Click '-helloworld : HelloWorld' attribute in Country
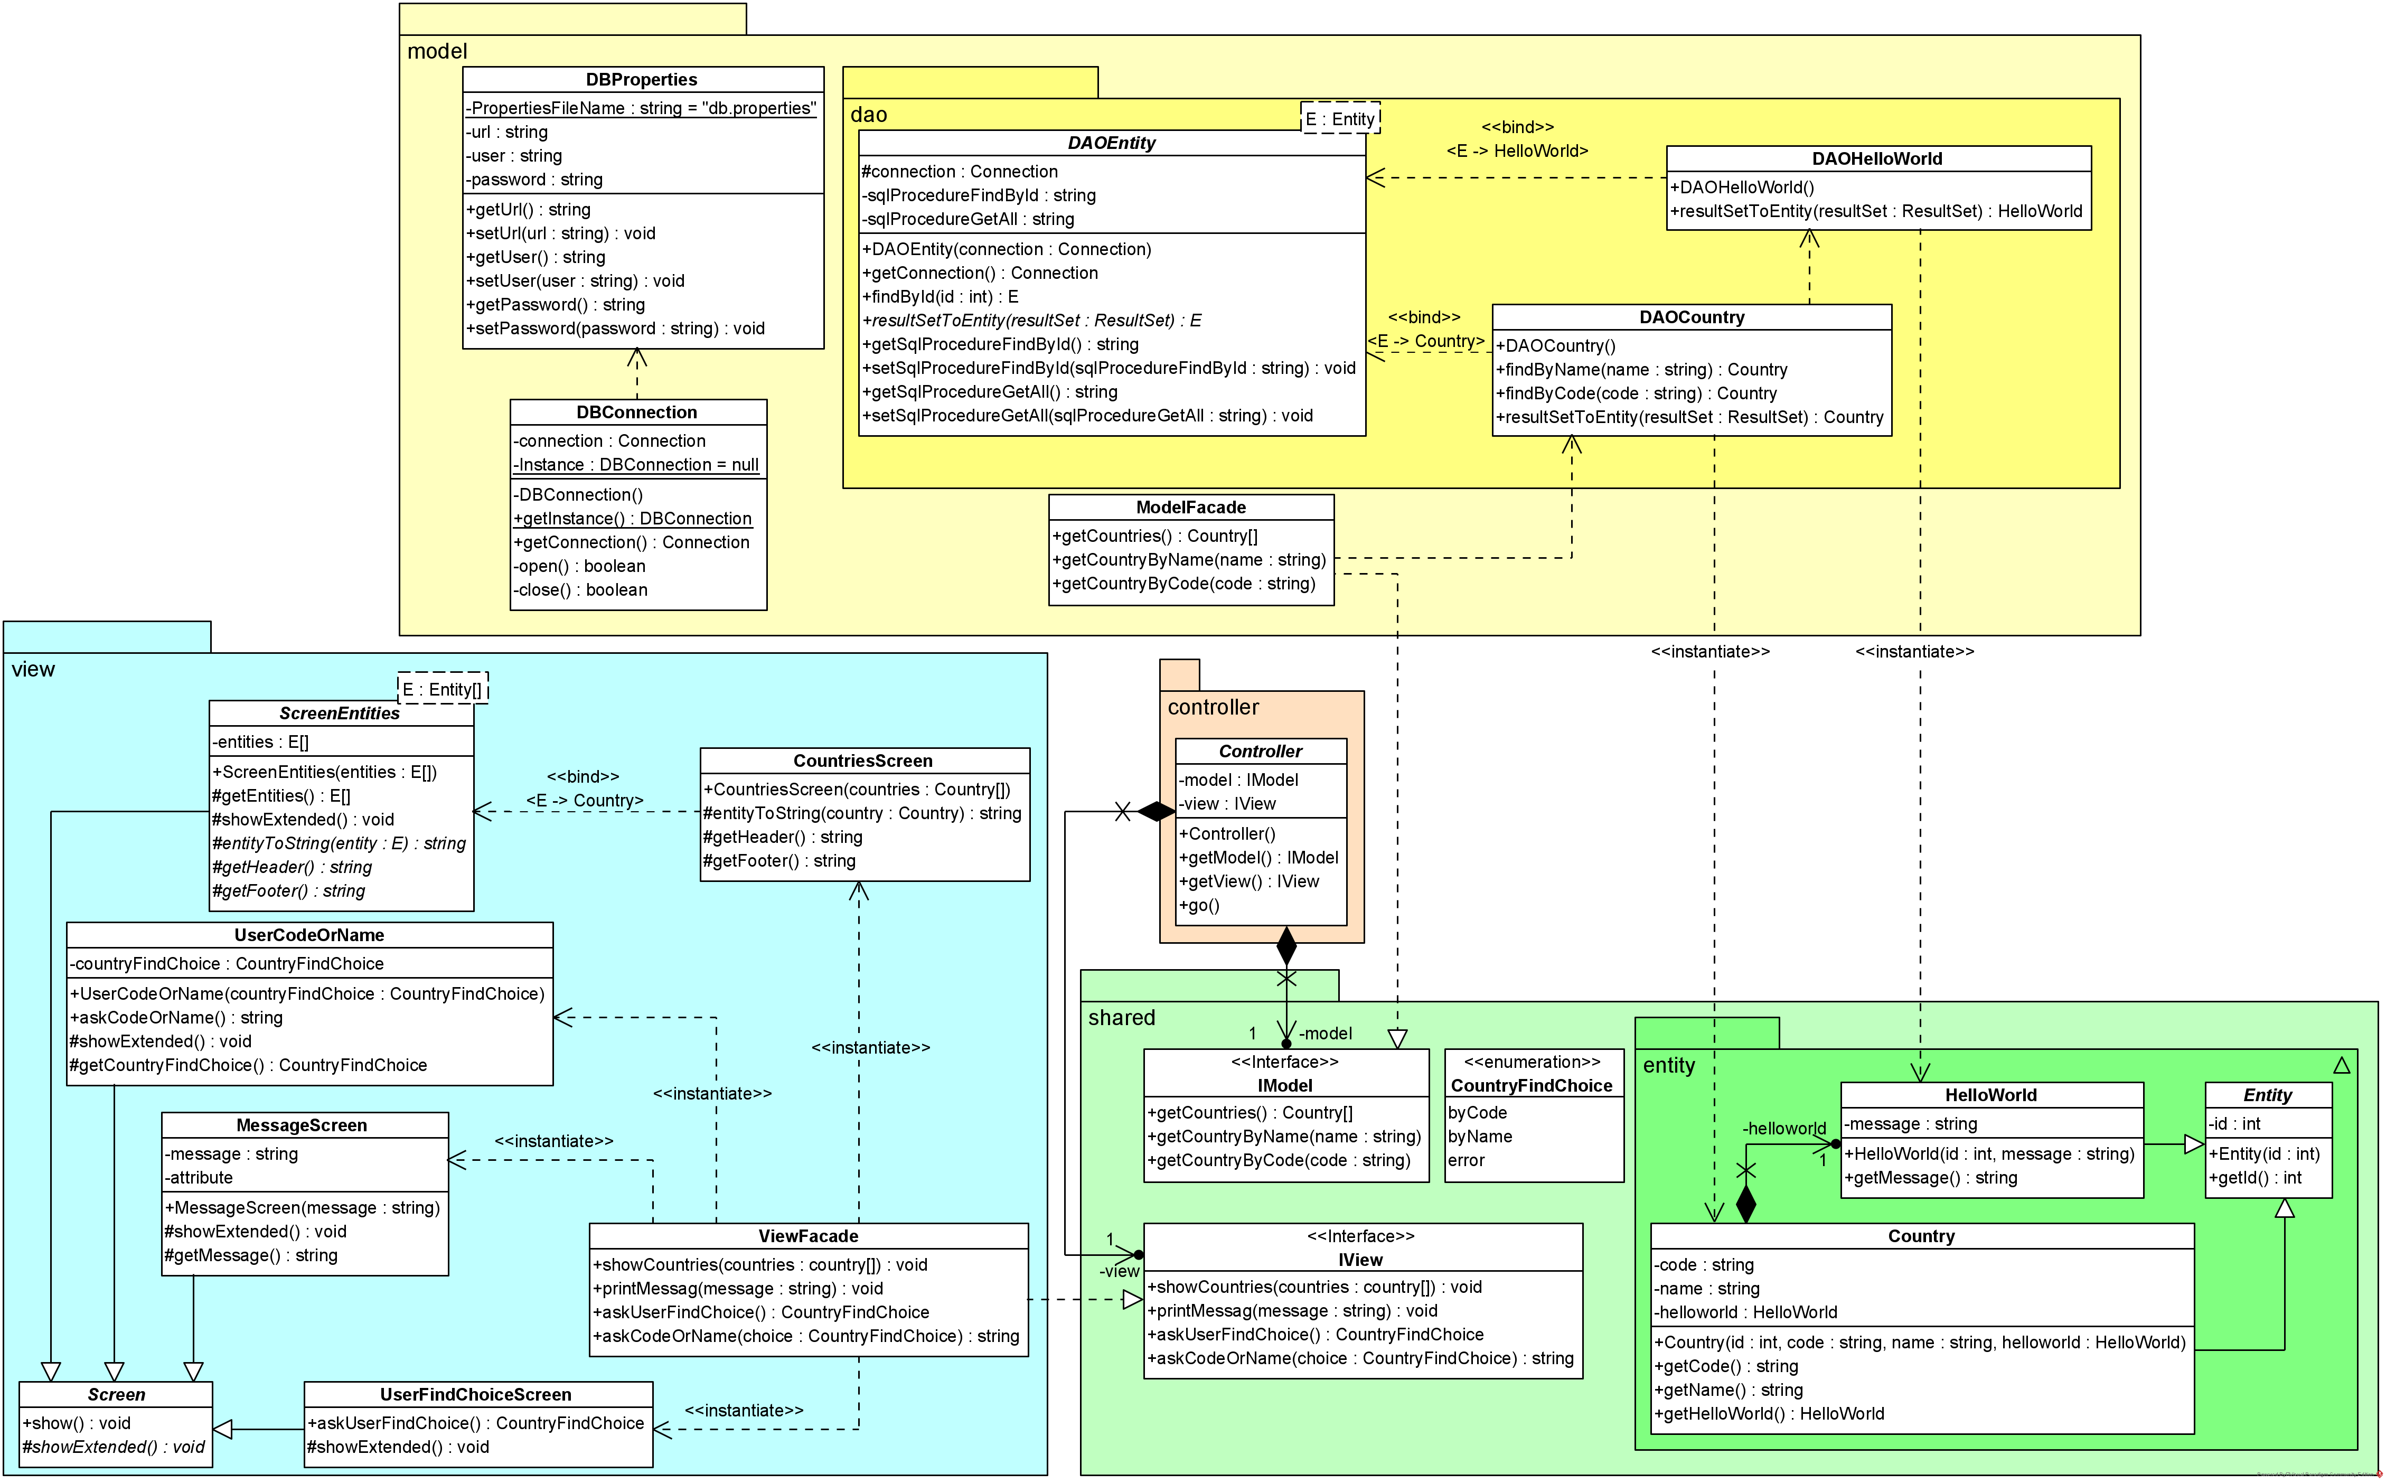The image size is (2386, 1483). (x=1745, y=1312)
